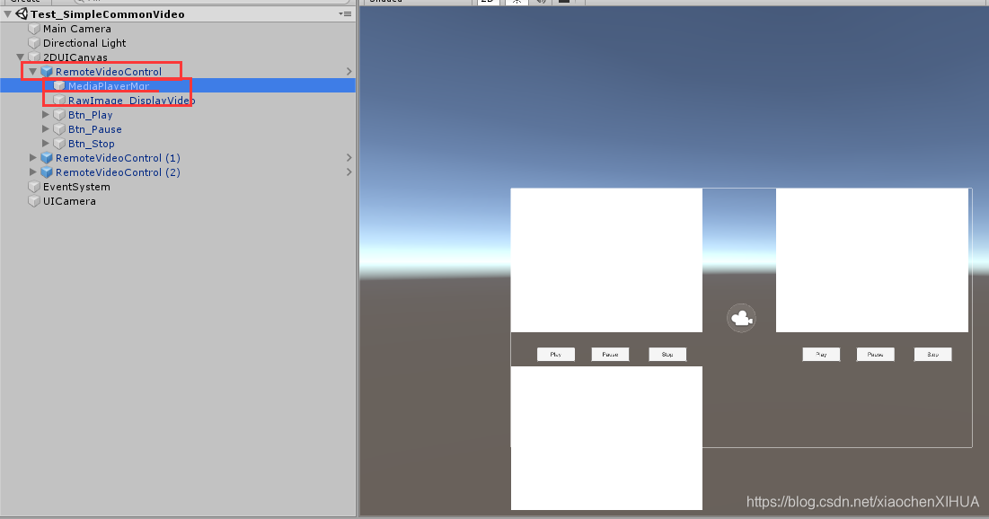Click the Play button under the left video panel

[x=555, y=354]
